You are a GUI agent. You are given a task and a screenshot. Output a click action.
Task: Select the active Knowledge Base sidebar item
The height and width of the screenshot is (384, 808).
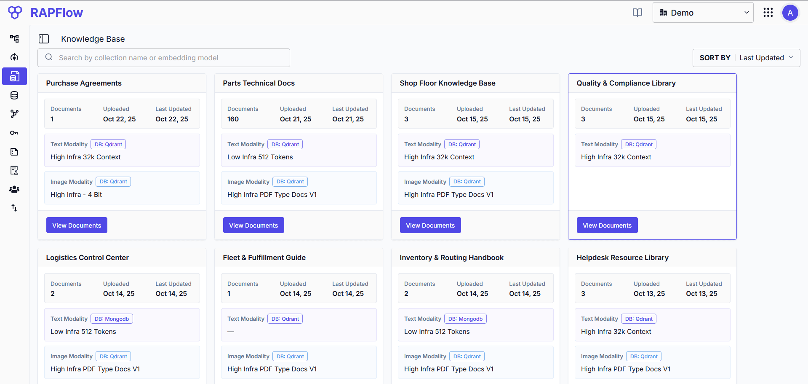(14, 76)
